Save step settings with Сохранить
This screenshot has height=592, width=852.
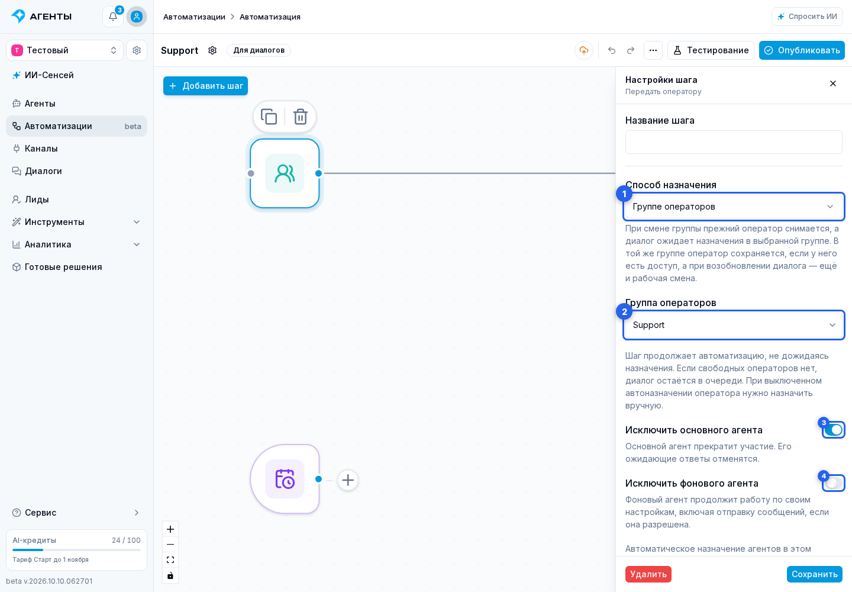pyautogui.click(x=815, y=574)
